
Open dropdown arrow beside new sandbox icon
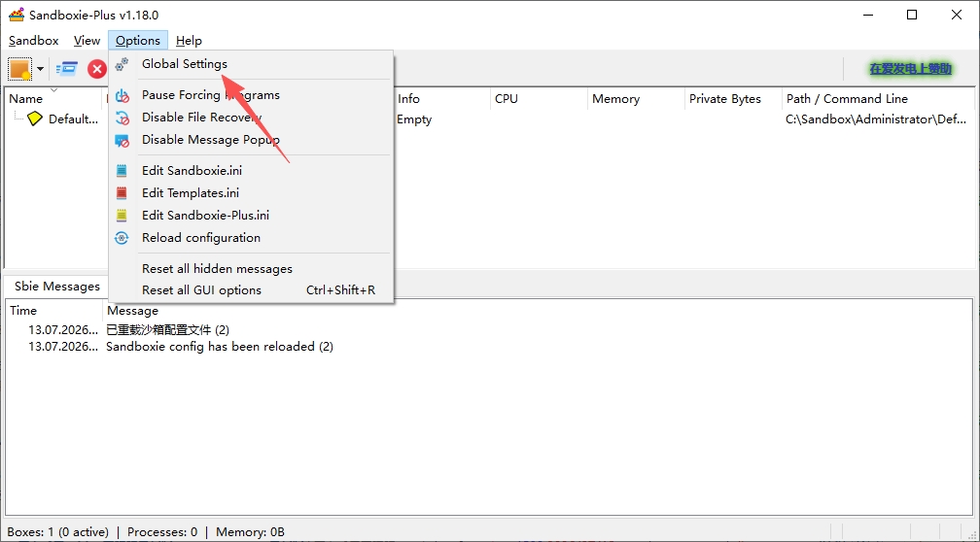point(41,69)
